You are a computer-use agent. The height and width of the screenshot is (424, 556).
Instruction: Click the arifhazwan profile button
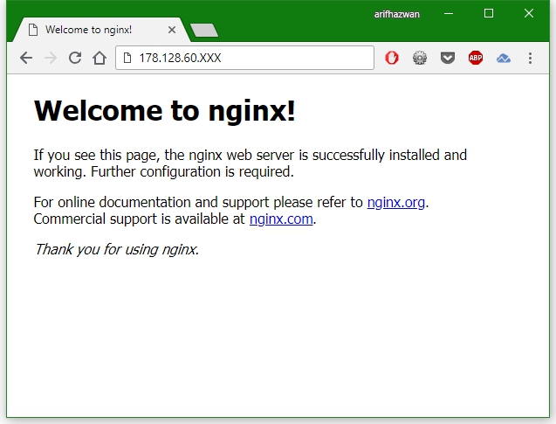397,14
